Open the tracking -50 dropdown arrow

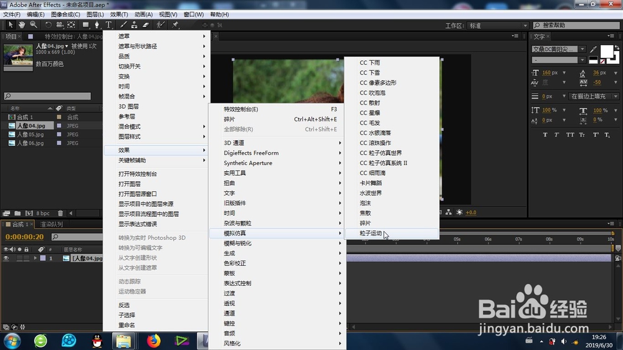[616, 82]
